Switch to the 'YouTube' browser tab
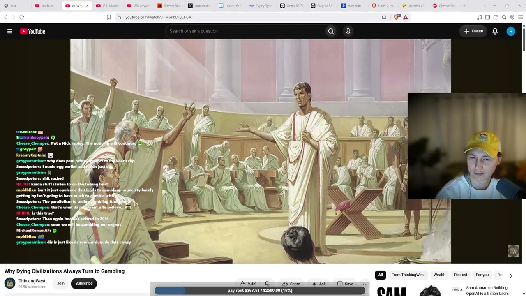Screen dimensions: 526x296 click(46, 6)
